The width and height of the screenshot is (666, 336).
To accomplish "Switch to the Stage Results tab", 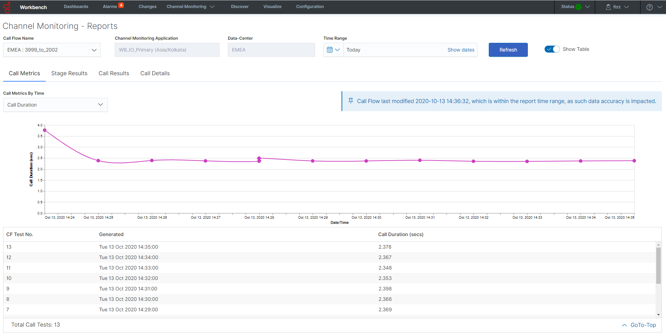I will tap(69, 73).
